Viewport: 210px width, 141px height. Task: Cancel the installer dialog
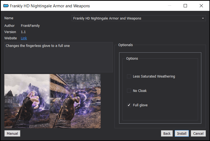pyautogui.click(x=198, y=133)
